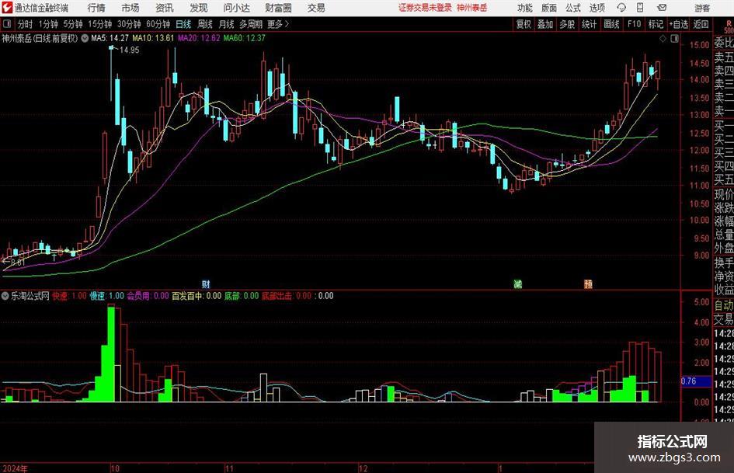Image resolution: width=734 pixels, height=473 pixels.
Task: Click the MA10: 13.61 value label
Action: coord(153,38)
